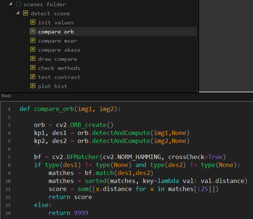
Task: Click the 9999 value in line 14
Action: tap(81, 213)
